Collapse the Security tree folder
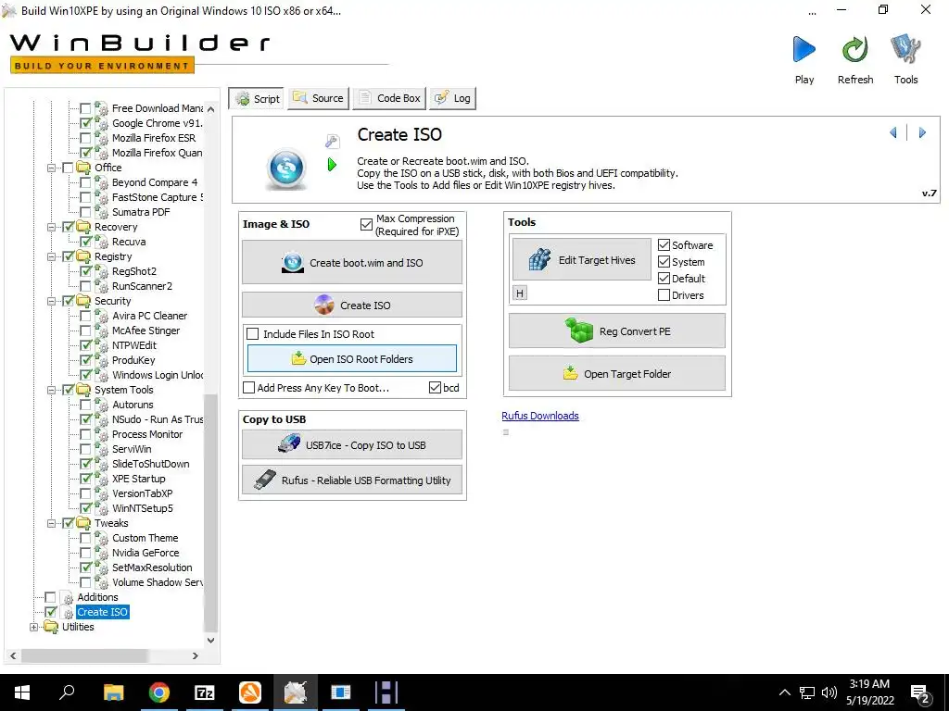Viewport: 949px width, 711px height. click(x=52, y=301)
